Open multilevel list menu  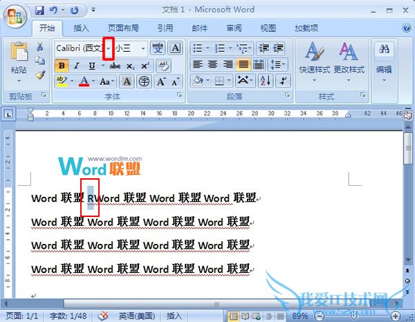pos(244,48)
